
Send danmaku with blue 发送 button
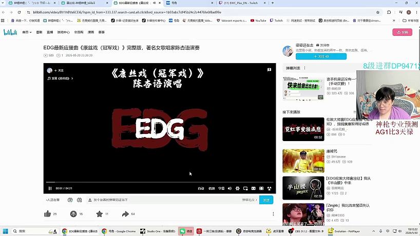pos(266,200)
